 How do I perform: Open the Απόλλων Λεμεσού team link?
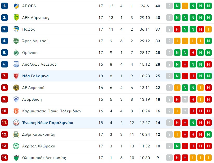coord(39,64)
